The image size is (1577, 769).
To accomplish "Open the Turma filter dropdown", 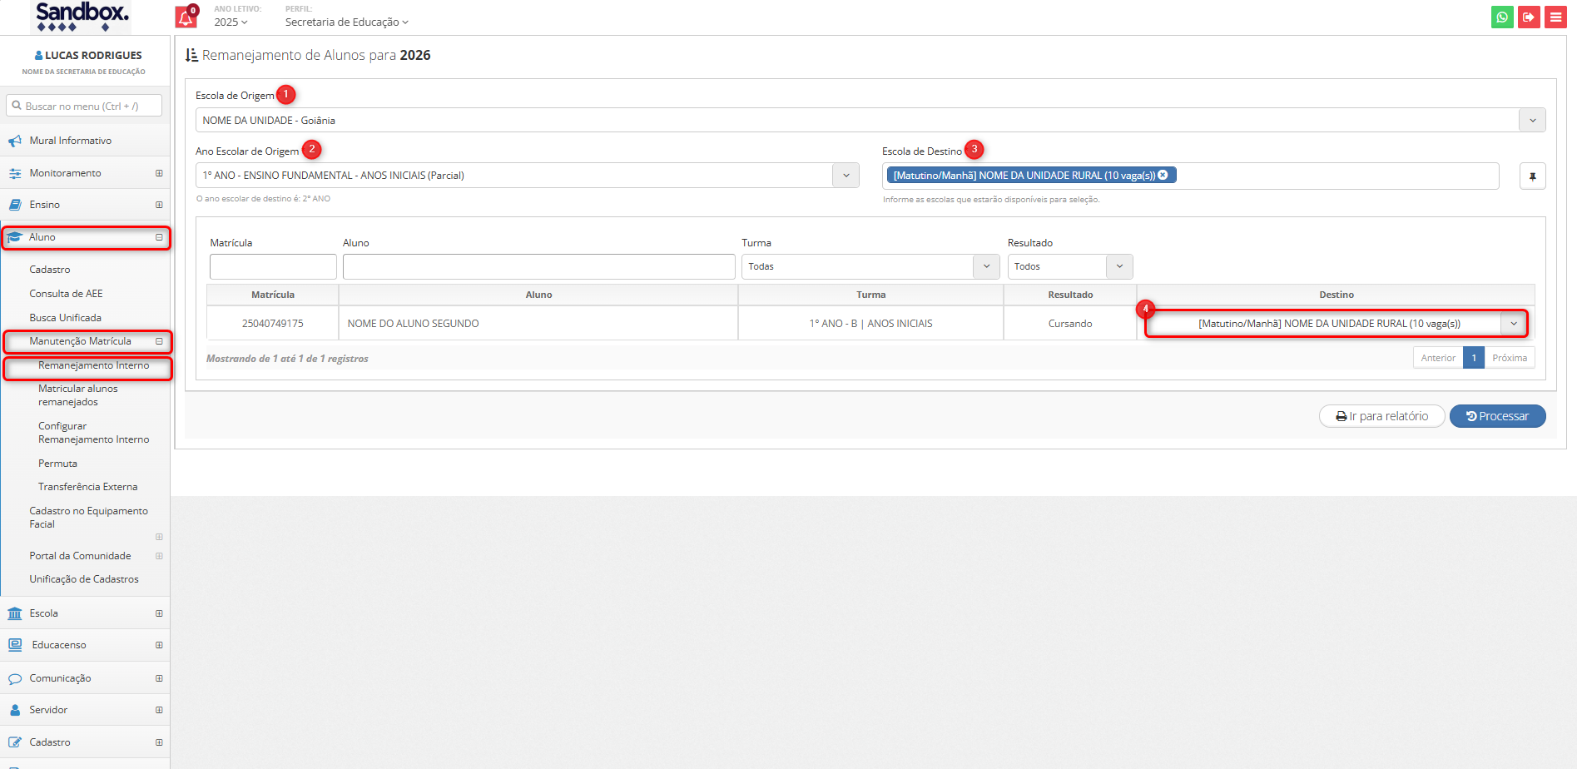I will click(x=986, y=266).
